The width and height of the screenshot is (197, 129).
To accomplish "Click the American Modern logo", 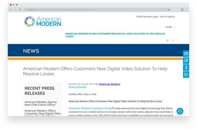I will pos(43,21).
